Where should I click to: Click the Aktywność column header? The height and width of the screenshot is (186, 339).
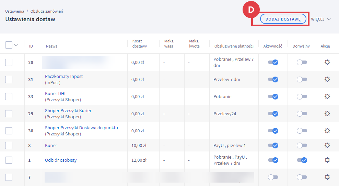(273, 46)
